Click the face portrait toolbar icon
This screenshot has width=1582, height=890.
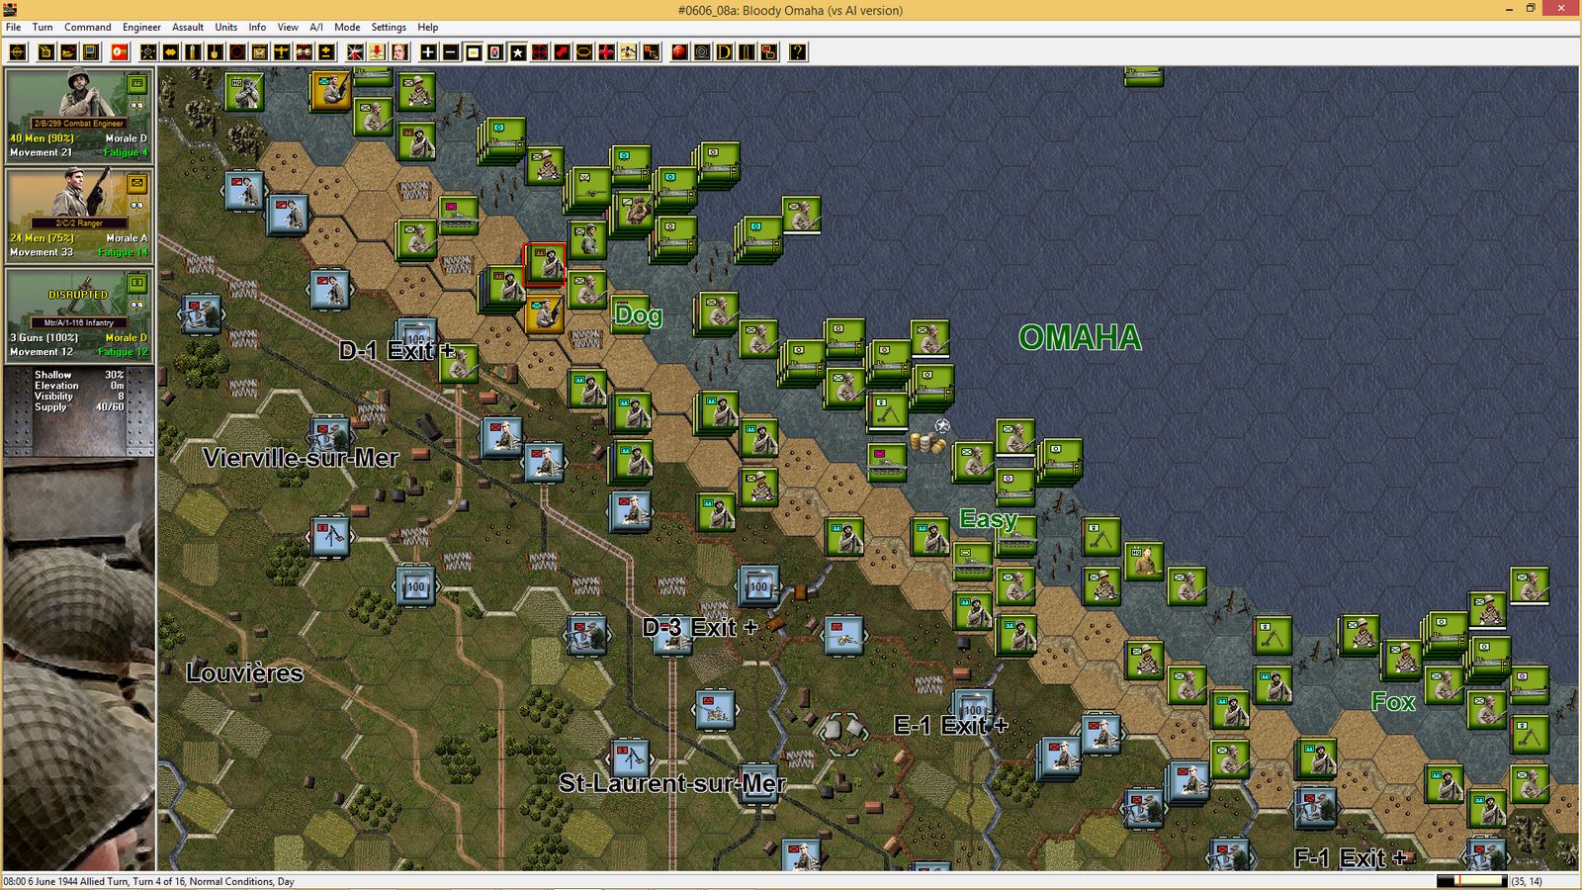(x=399, y=51)
